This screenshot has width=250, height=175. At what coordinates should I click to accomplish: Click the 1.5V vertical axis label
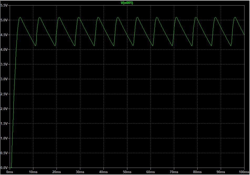coord(4,123)
